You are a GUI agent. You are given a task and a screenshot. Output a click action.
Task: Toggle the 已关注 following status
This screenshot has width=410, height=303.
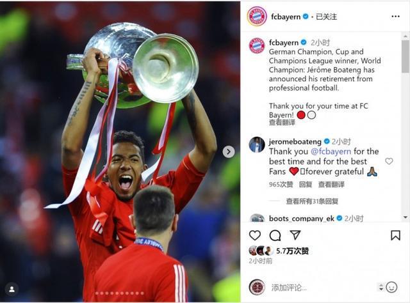[x=326, y=17]
